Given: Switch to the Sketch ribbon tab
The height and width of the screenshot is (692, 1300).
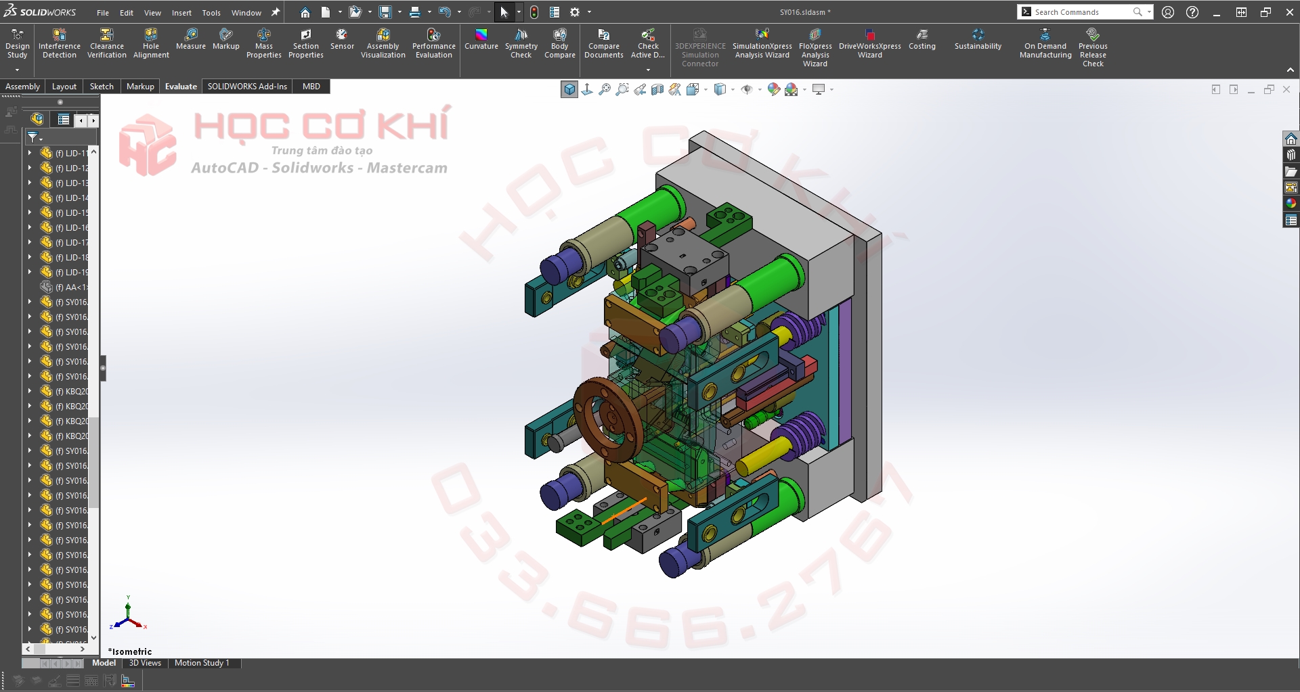Looking at the screenshot, I should 102,87.
